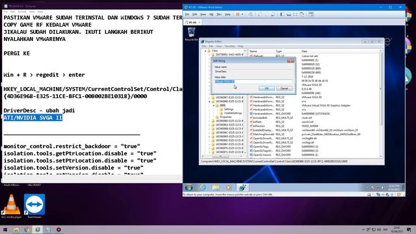Select the Settings key in registry tree
Viewport: 416px width, 234px height.
point(228,109)
